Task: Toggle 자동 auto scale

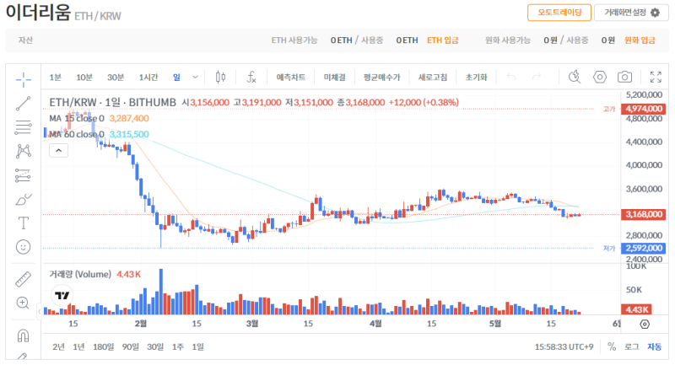Action: pos(655,346)
